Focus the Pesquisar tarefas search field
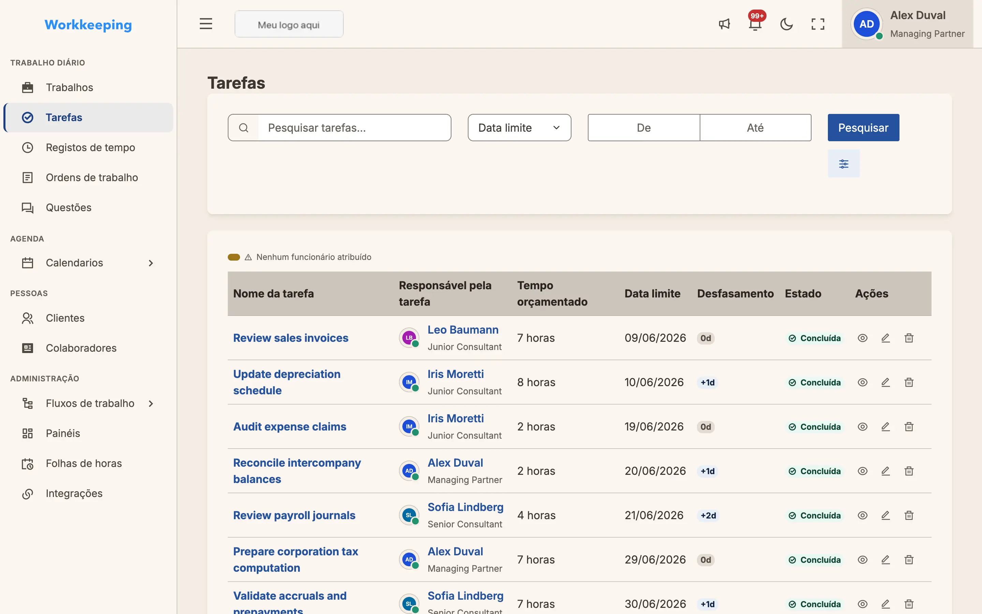982x614 pixels. (354, 128)
